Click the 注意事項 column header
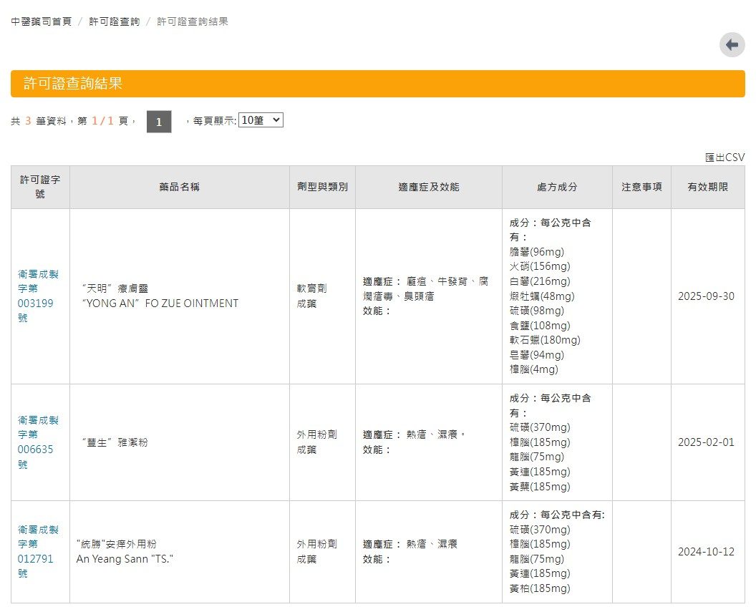 pyautogui.click(x=641, y=187)
